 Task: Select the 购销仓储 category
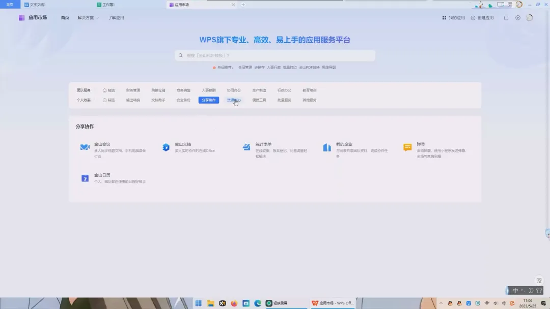click(x=158, y=90)
